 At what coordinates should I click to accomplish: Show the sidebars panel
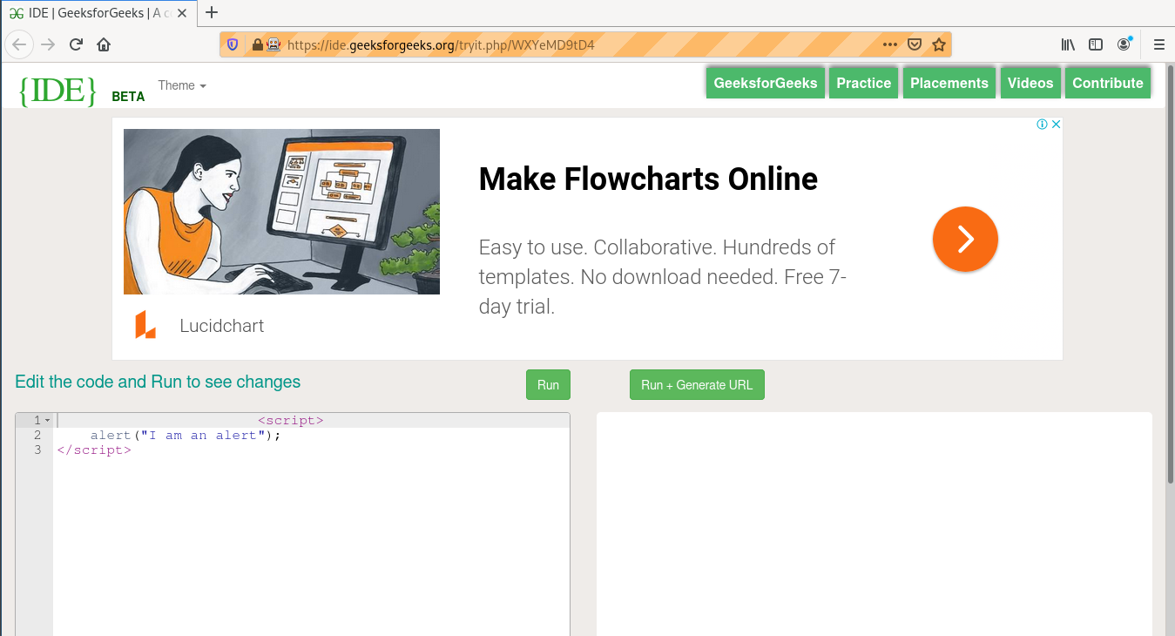1096,44
